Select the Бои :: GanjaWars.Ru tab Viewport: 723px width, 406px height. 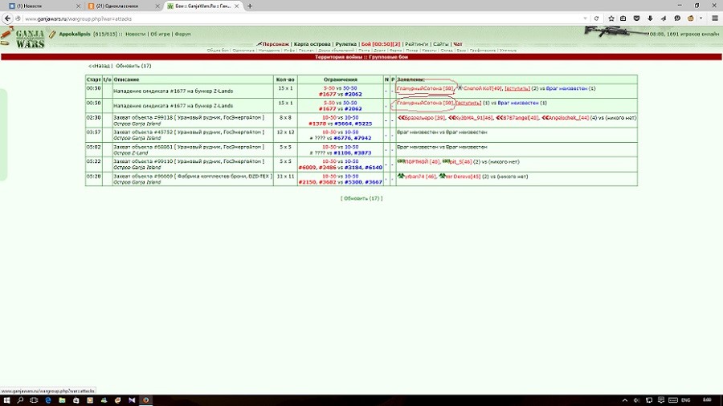[x=203, y=6]
